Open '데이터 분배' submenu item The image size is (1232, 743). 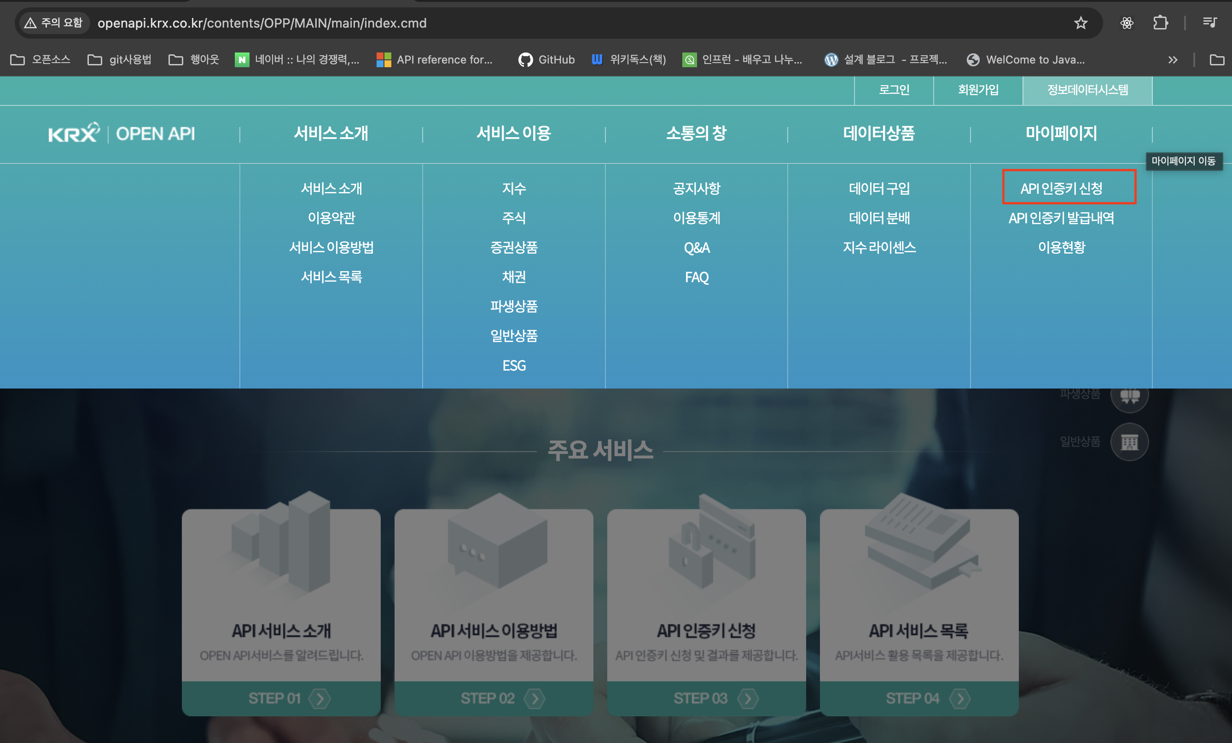(879, 218)
